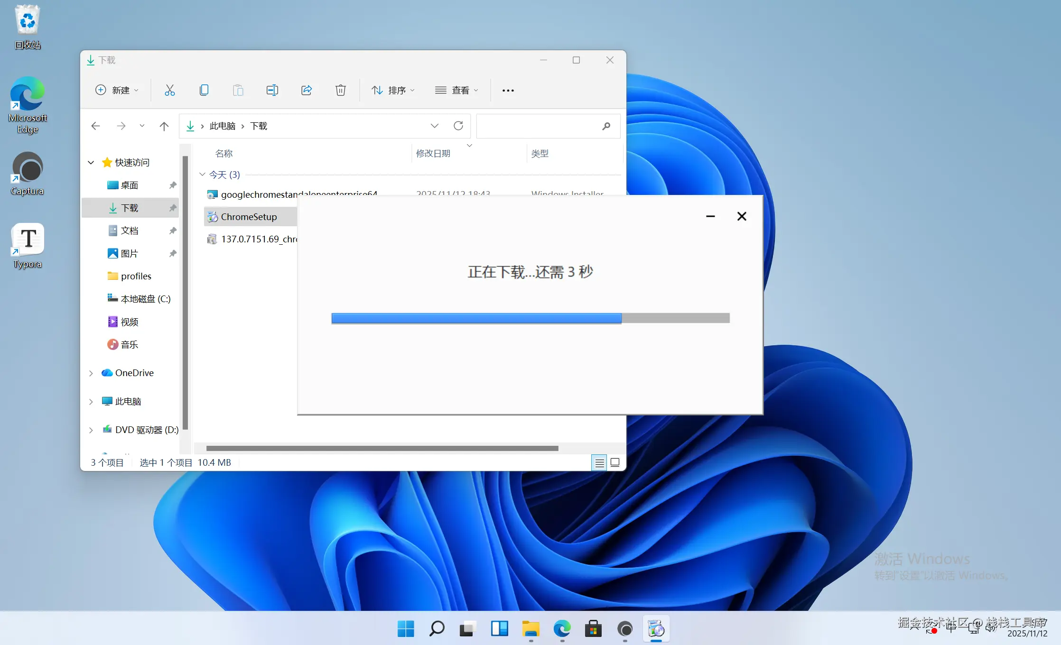Go up one folder with Up arrow
The image size is (1061, 645).
pos(164,126)
